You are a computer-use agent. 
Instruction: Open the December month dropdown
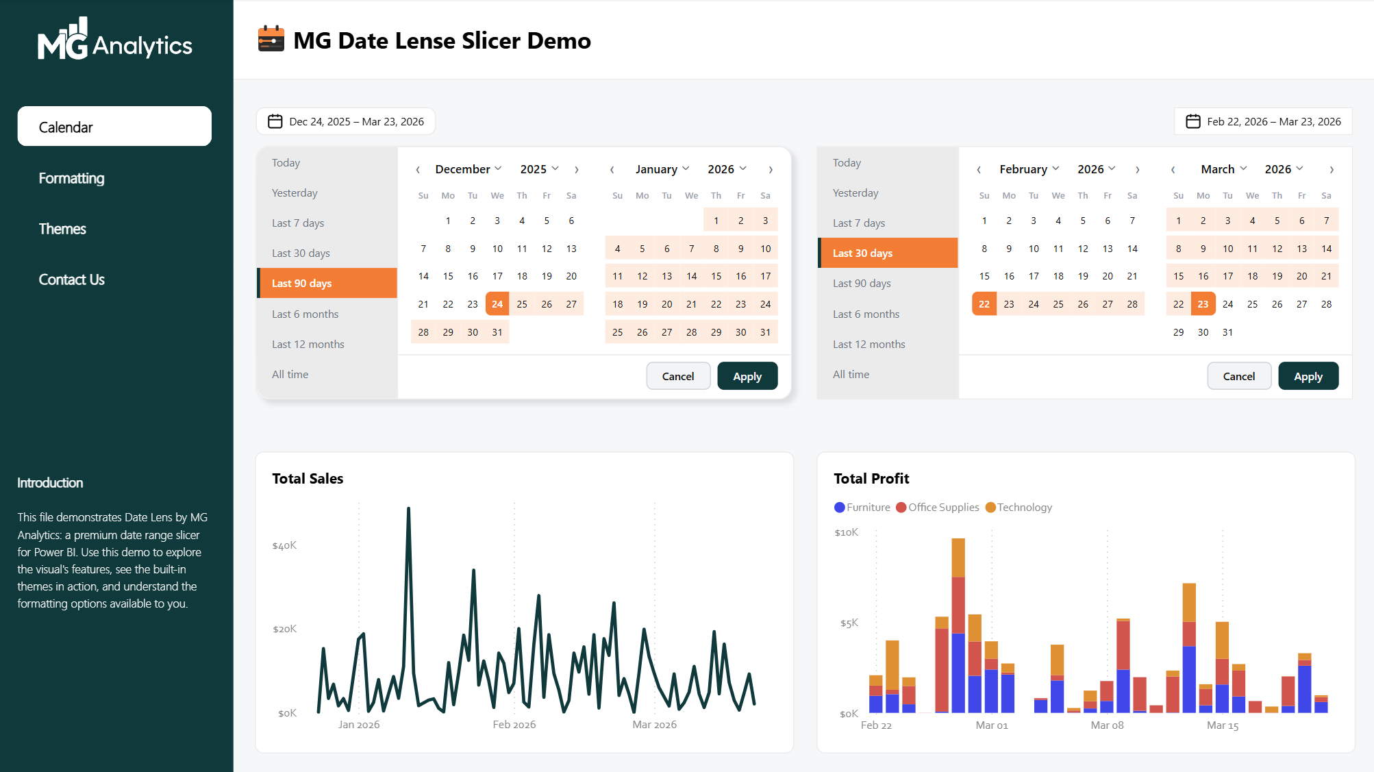click(469, 169)
